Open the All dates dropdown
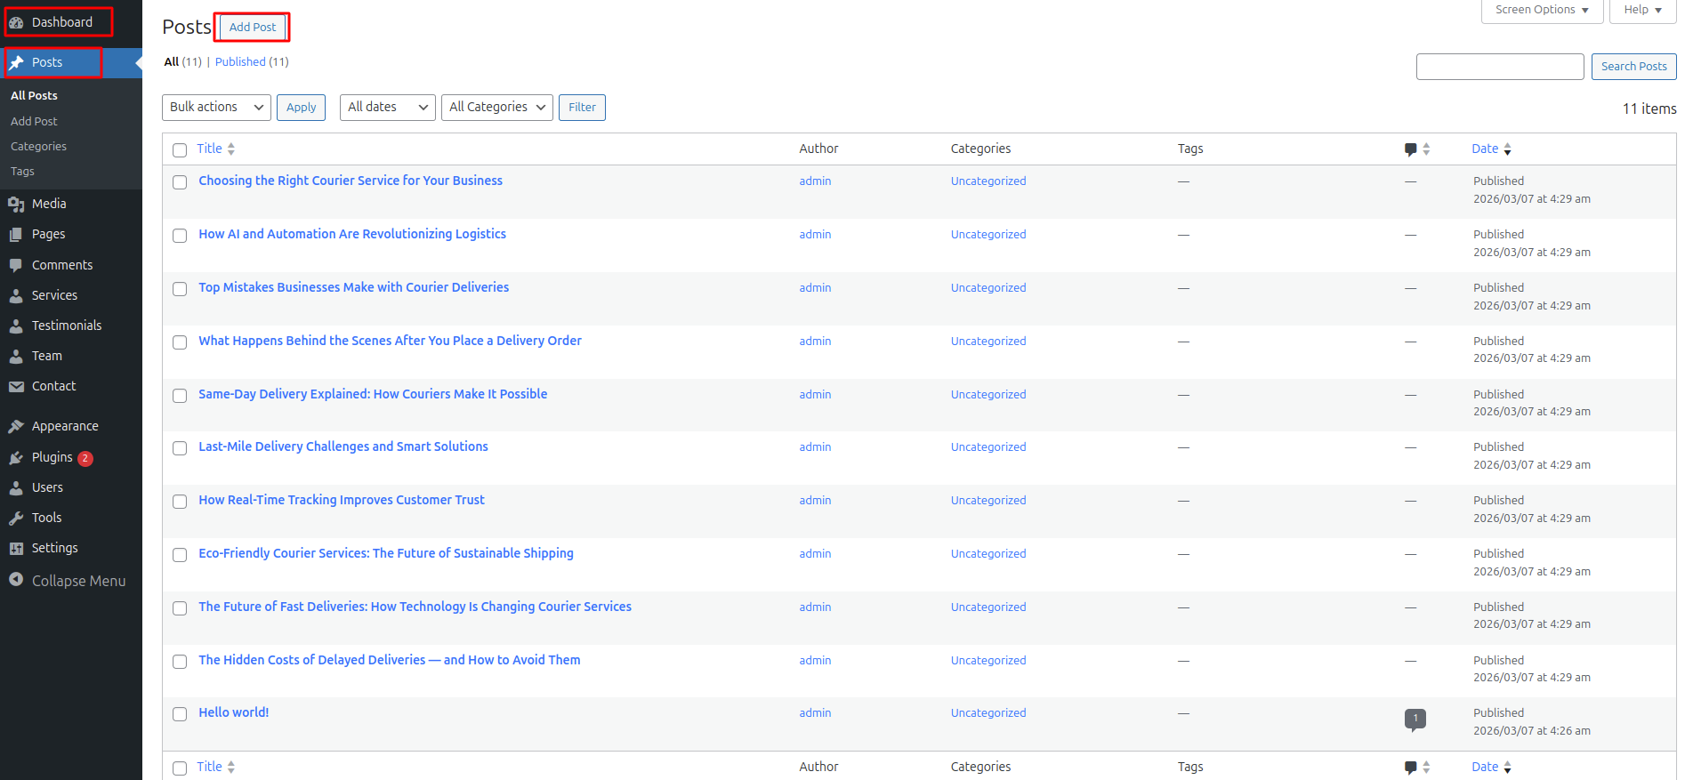The width and height of the screenshot is (1693, 780). click(388, 107)
